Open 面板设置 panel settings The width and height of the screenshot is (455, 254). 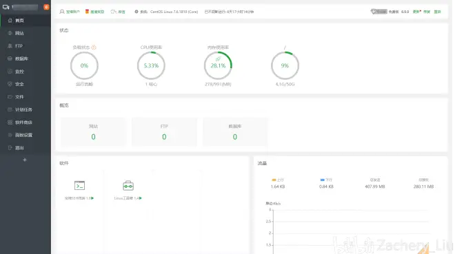tap(26, 135)
